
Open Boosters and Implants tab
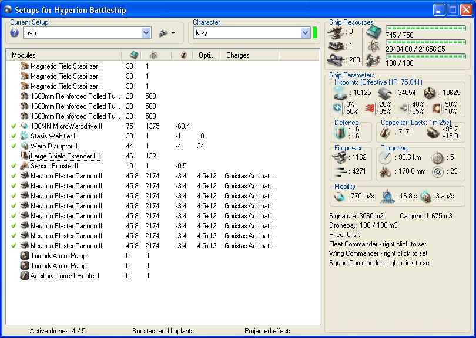click(163, 331)
